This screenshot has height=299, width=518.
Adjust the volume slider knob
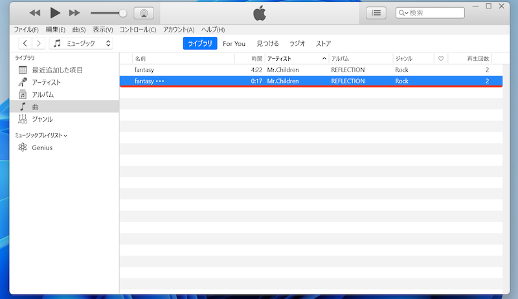pos(123,13)
